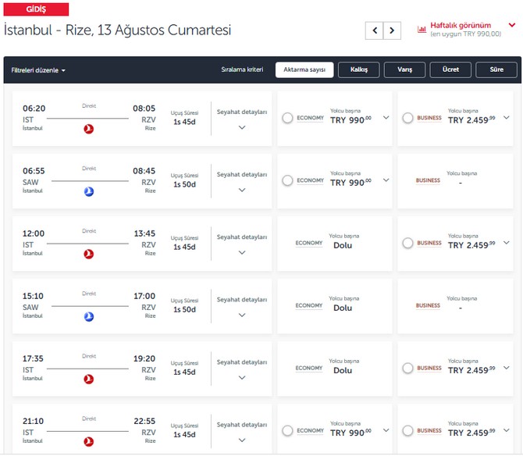Click Turkish Airlines logo on 21:10 flight
Viewport: 523px width, 456px height.
coord(88,441)
